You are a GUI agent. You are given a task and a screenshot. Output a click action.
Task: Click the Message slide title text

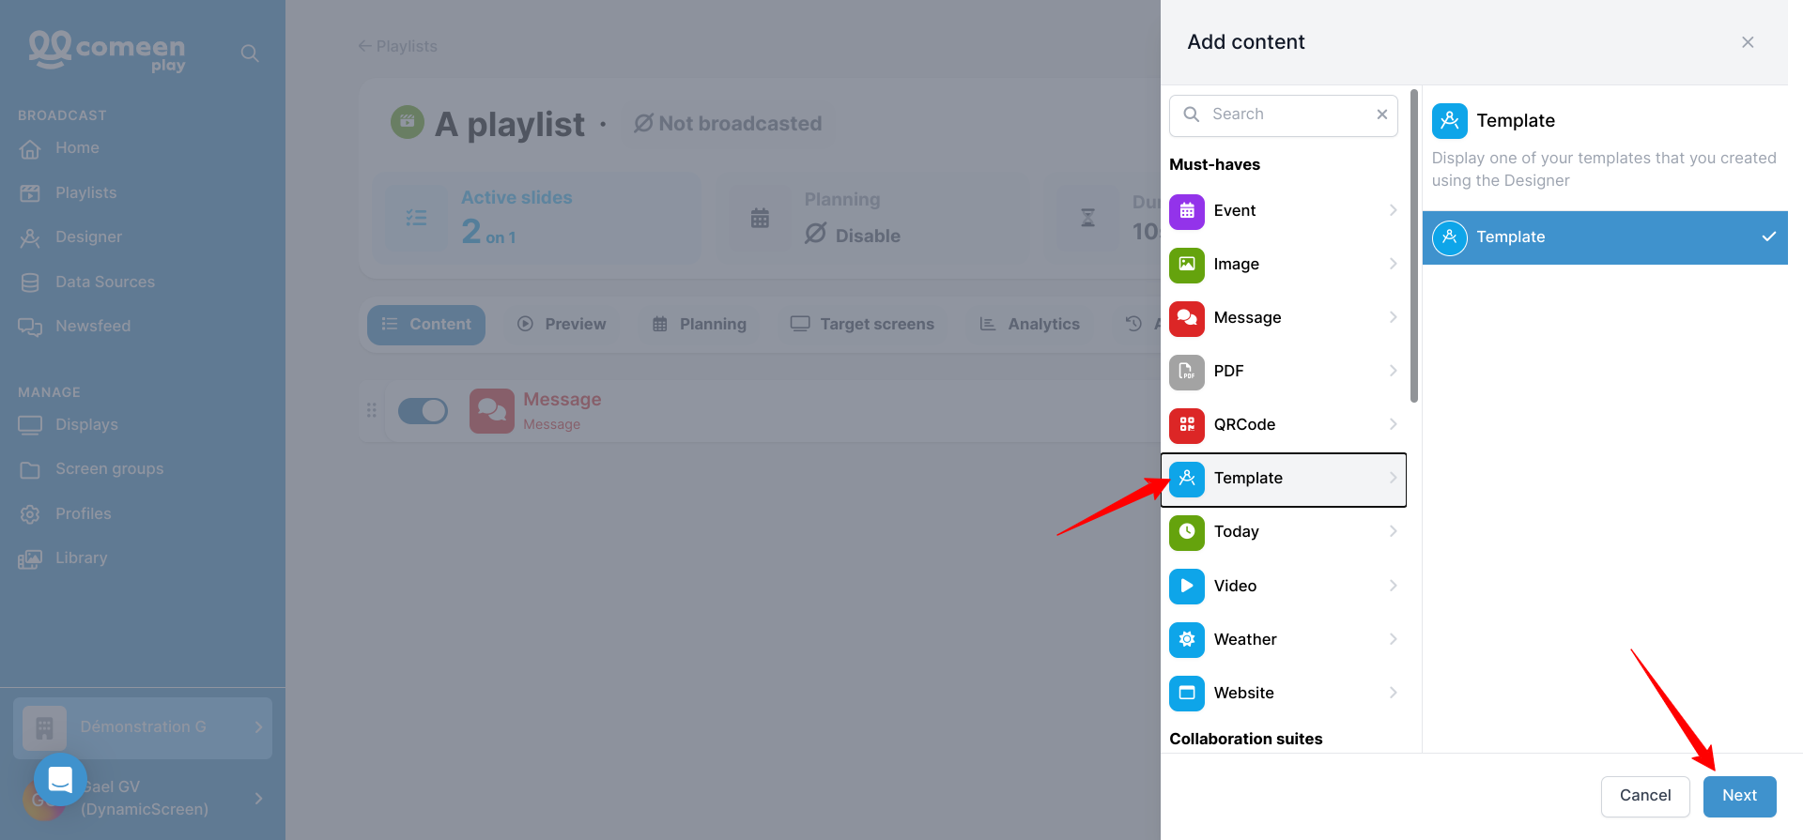click(562, 400)
